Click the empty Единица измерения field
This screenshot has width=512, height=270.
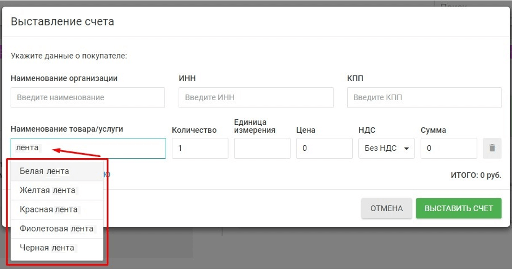pos(262,148)
